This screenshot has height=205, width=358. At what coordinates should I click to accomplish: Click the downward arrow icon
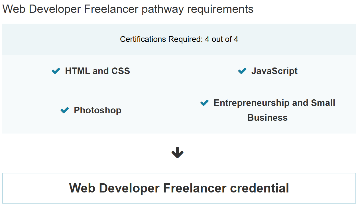tap(177, 153)
